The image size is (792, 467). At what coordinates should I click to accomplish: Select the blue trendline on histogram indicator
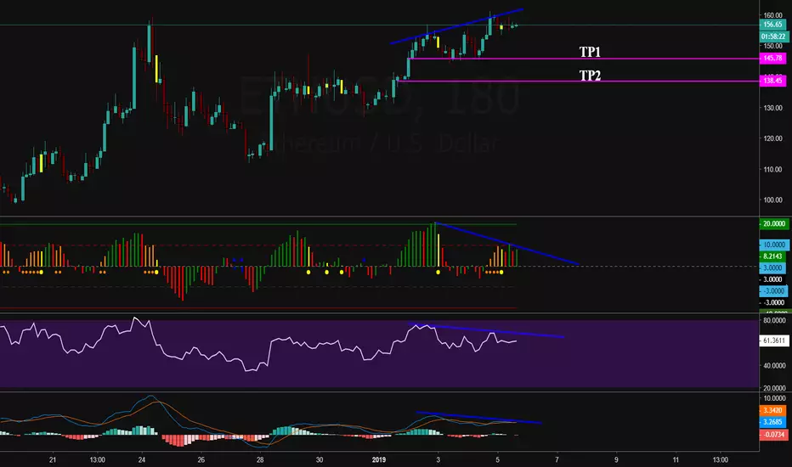[506, 244]
